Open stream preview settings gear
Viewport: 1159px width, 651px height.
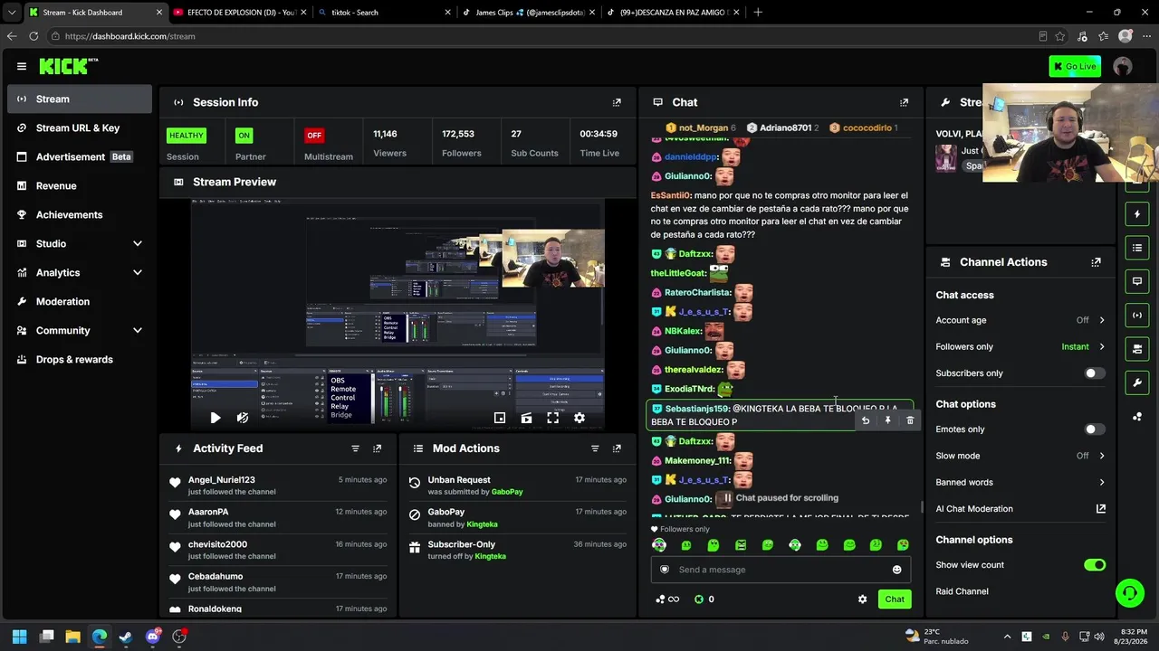tap(579, 418)
